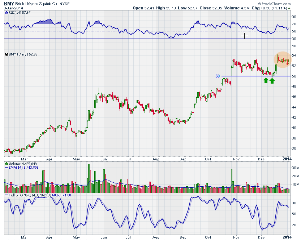301x240 pixels.
Task: Click the late-October green volume spike bar
Action: click(x=232, y=181)
